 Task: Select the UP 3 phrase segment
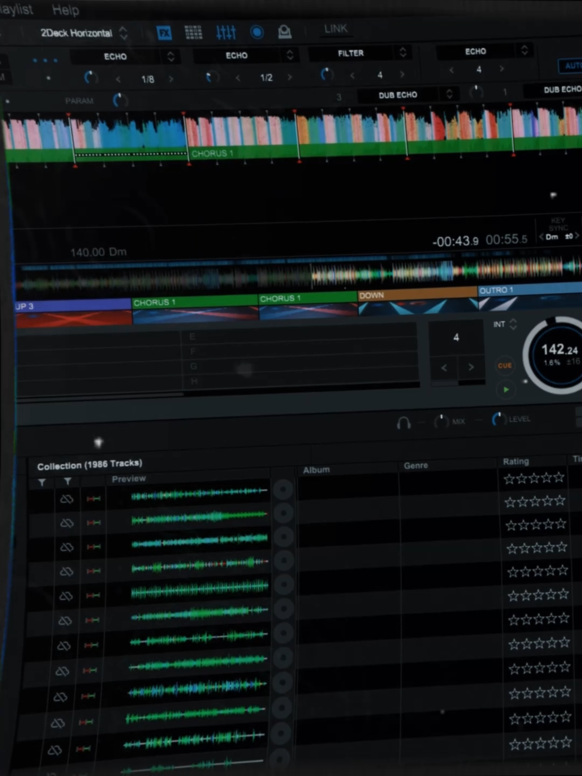[x=73, y=306]
